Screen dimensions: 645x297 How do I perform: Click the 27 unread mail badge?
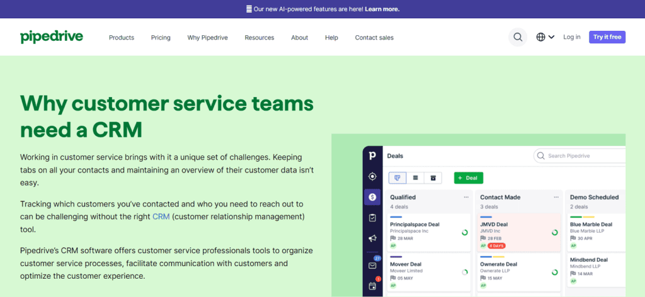tap(377, 258)
